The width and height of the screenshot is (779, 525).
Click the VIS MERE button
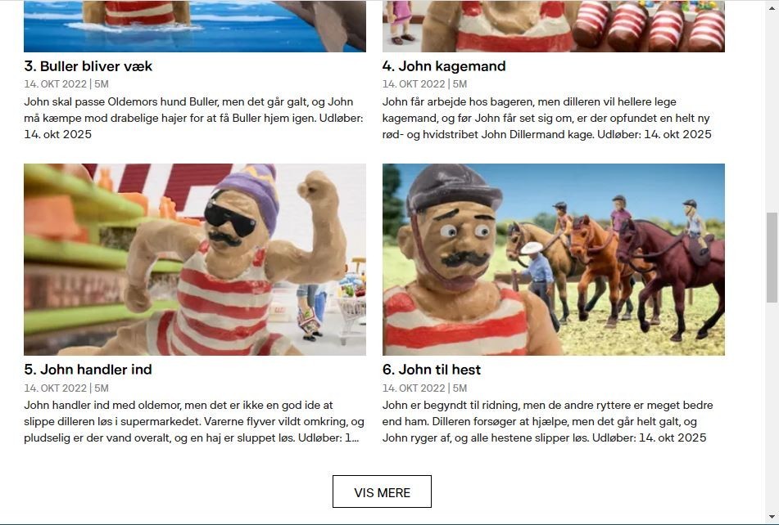tap(382, 491)
